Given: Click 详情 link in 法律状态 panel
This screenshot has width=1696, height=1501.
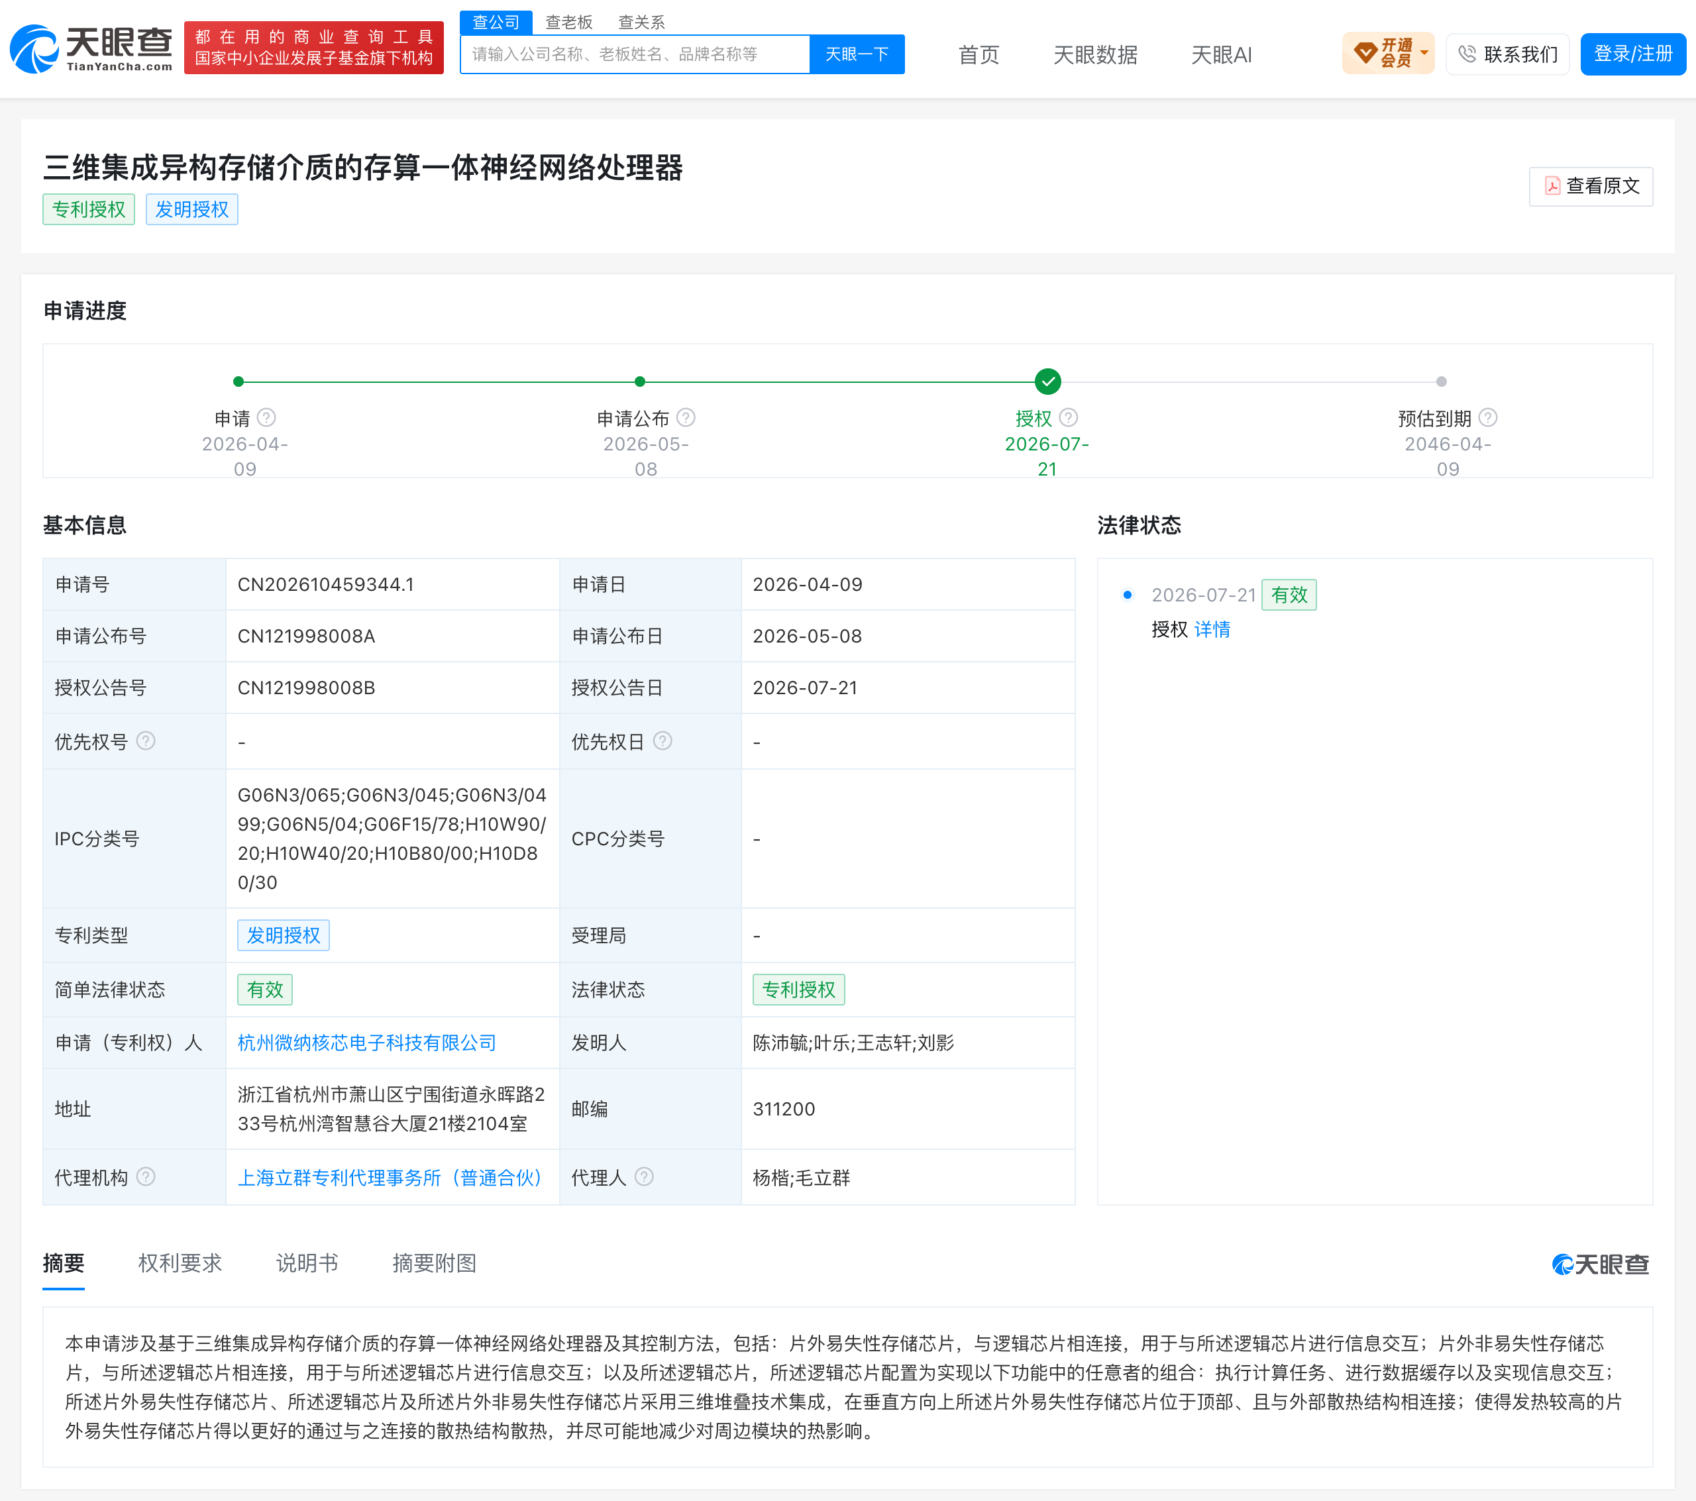Looking at the screenshot, I should coord(1212,630).
